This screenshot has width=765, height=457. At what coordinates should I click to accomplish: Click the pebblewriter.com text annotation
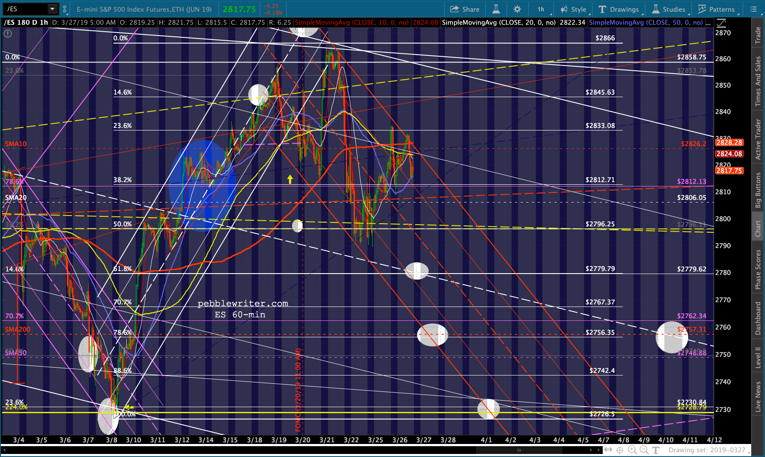pos(243,304)
